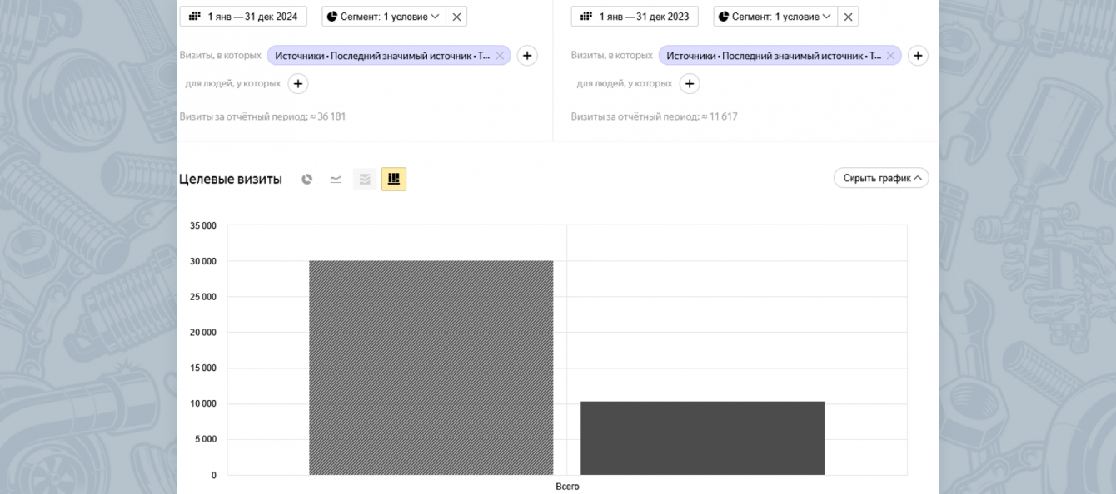Remove the 2023 period segment

848,17
